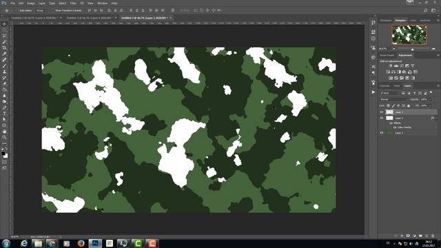The height and width of the screenshot is (248, 441).
Task: Open the workspace switcher in options bar
Action: pyautogui.click(x=433, y=10)
